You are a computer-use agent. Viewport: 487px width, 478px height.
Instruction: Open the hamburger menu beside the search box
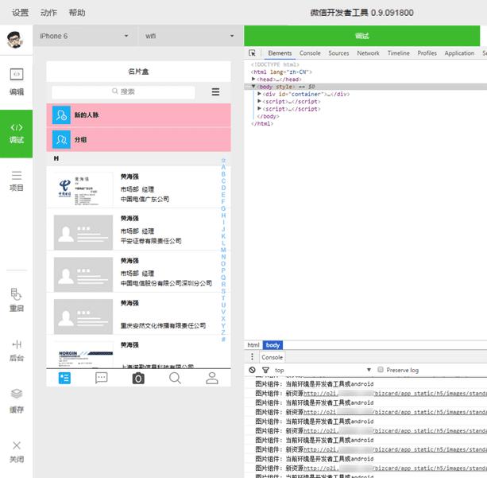pyautogui.click(x=215, y=91)
